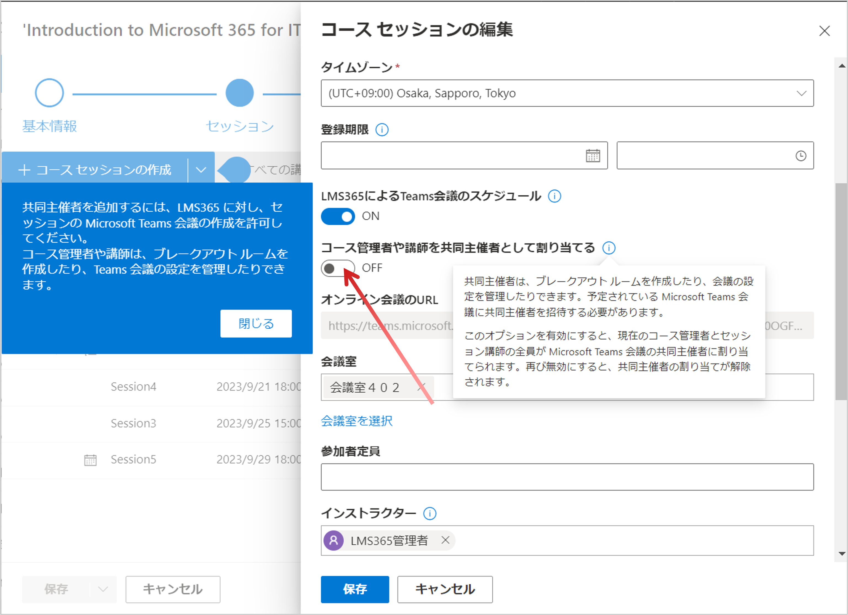
Task: Click the blue 保存 button in edit panel
Action: (355, 589)
